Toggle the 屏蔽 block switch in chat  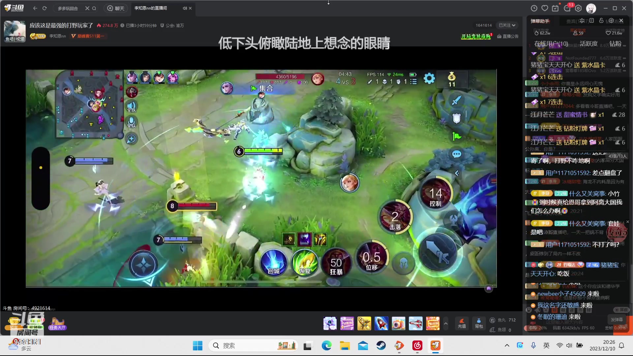click(621, 310)
